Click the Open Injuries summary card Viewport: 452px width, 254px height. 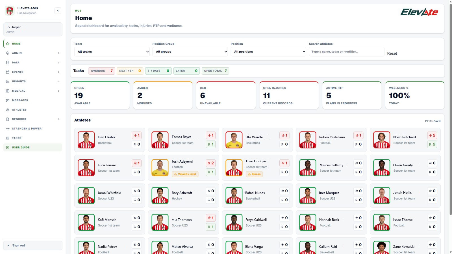(x=289, y=95)
